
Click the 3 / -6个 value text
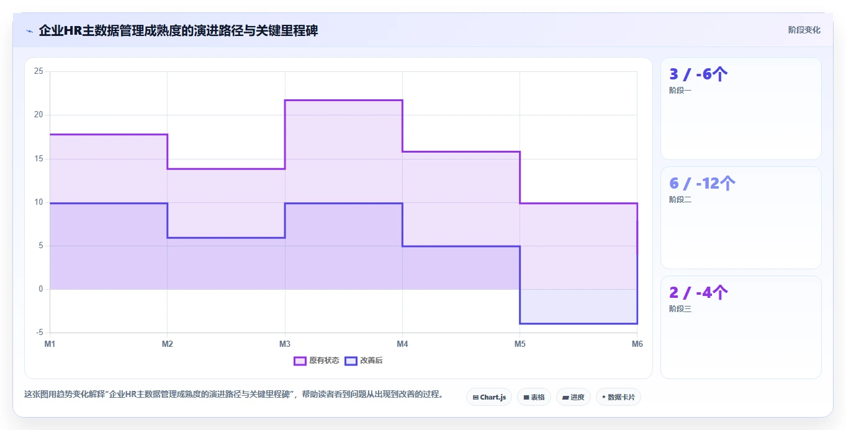point(698,74)
